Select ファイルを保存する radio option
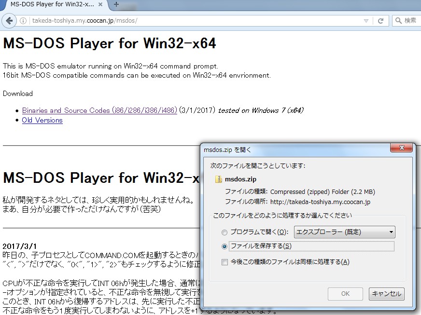 click(x=225, y=247)
